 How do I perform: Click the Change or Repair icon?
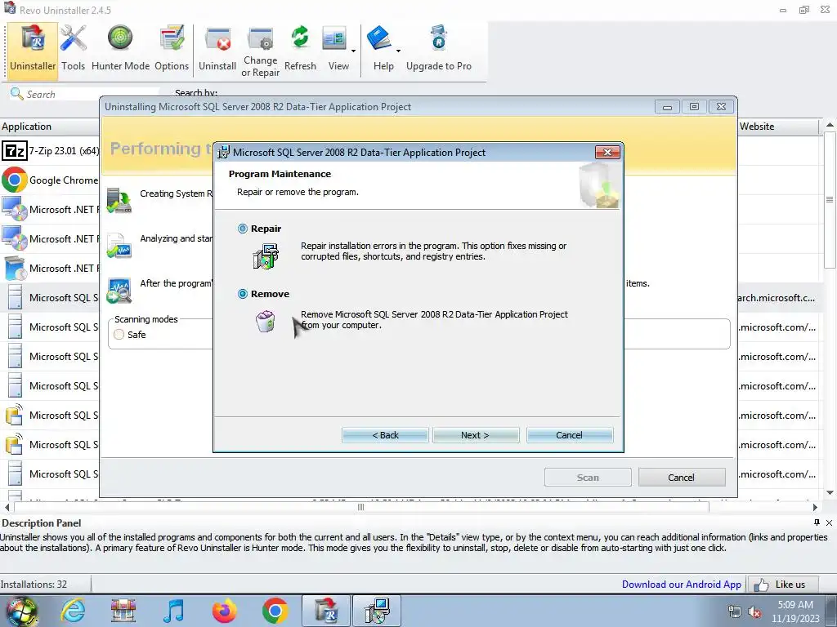[x=260, y=40]
